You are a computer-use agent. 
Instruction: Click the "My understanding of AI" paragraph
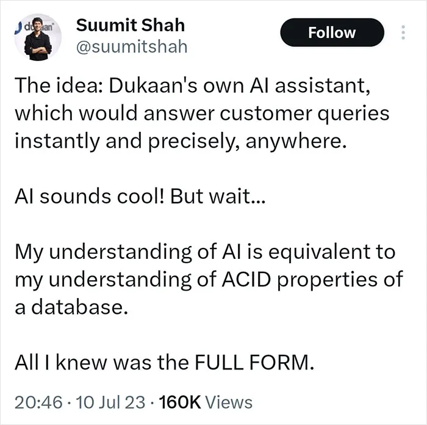point(209,279)
